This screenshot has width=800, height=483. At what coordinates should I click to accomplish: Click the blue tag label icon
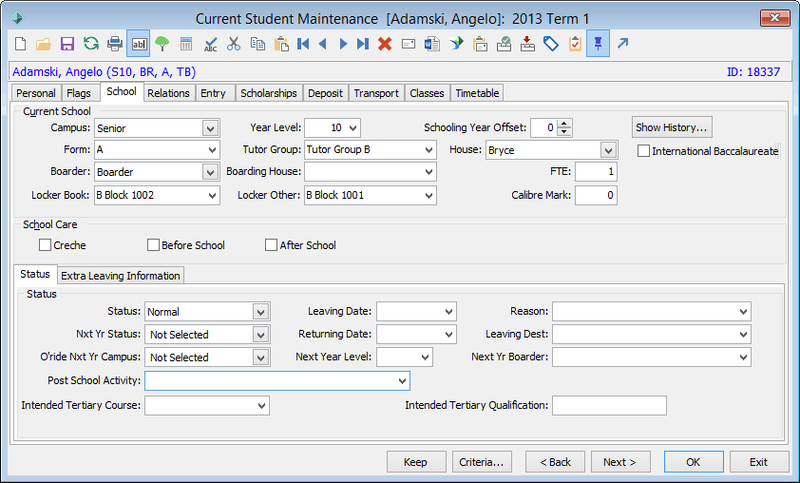(x=551, y=44)
